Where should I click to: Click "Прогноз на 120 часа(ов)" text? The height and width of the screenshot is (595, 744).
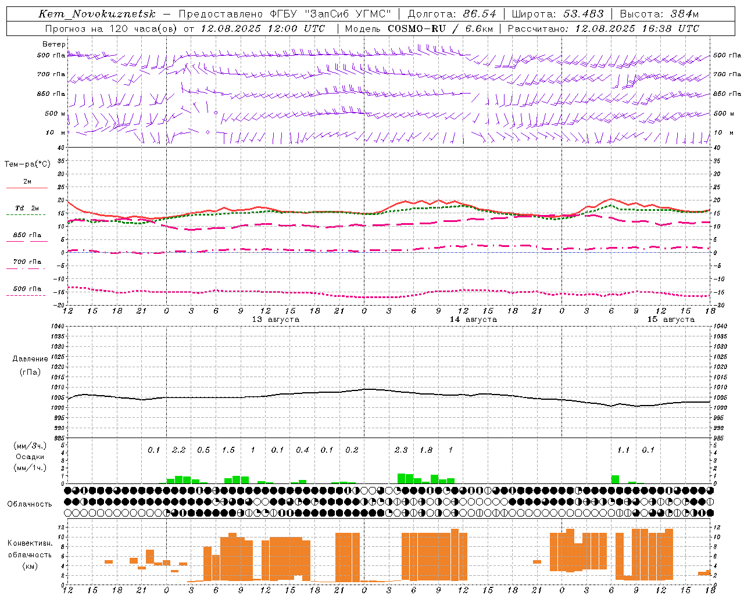tap(112, 28)
